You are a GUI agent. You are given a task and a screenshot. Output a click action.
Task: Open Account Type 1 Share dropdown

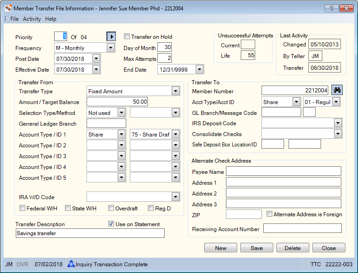[x=121, y=134]
